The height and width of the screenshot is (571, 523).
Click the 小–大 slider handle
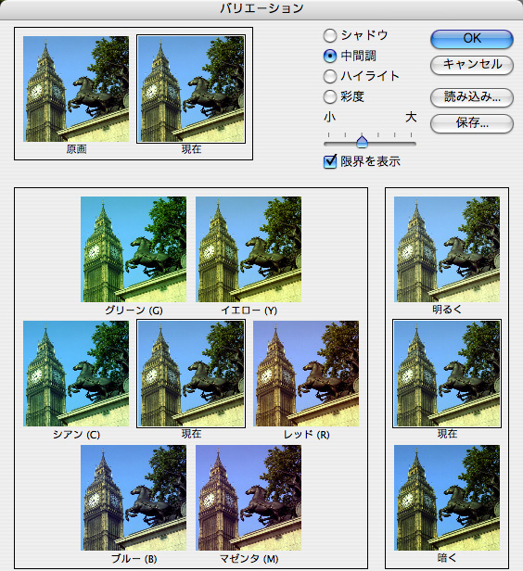point(362,142)
